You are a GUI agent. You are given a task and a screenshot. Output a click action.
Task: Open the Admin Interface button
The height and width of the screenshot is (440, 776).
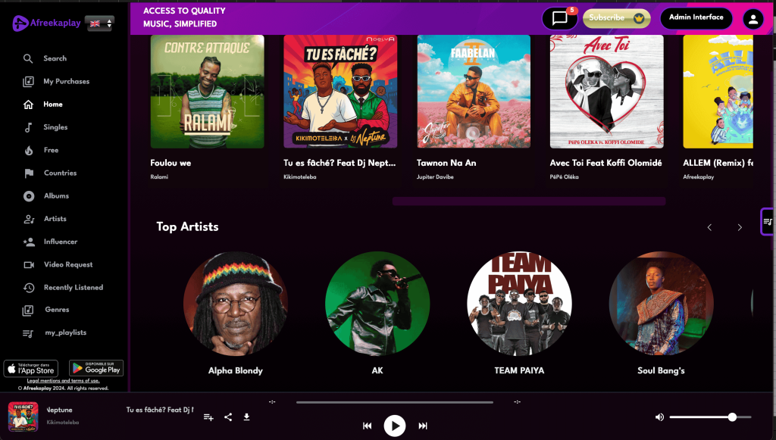tap(696, 17)
